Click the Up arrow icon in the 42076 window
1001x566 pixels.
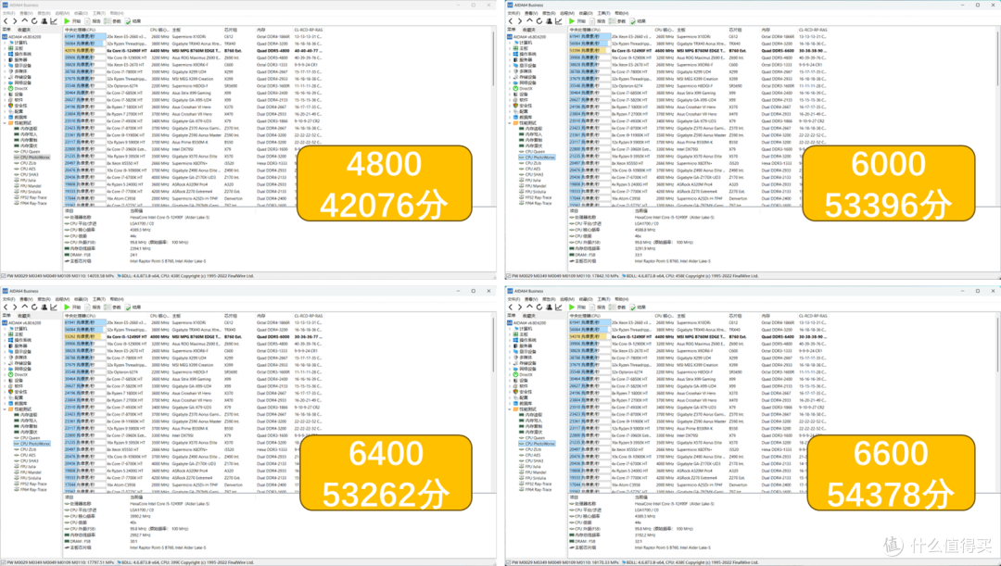25,21
